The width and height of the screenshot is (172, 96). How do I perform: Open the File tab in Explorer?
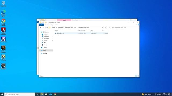click(41, 25)
